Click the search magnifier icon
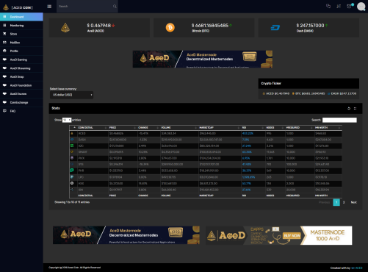Image resolution: width=368 pixels, height=272 pixels. [115, 7]
